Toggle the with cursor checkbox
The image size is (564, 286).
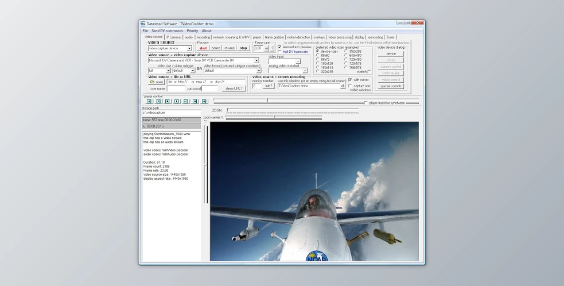[x=351, y=80]
